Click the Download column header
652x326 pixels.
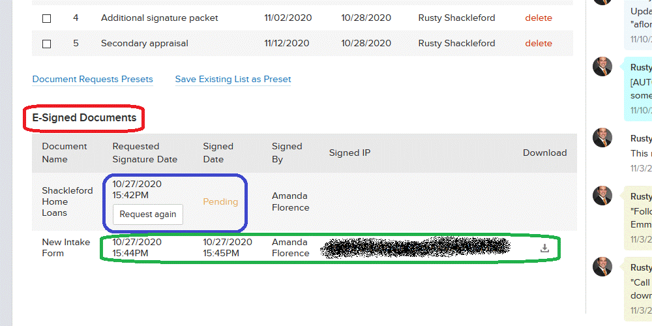point(544,153)
